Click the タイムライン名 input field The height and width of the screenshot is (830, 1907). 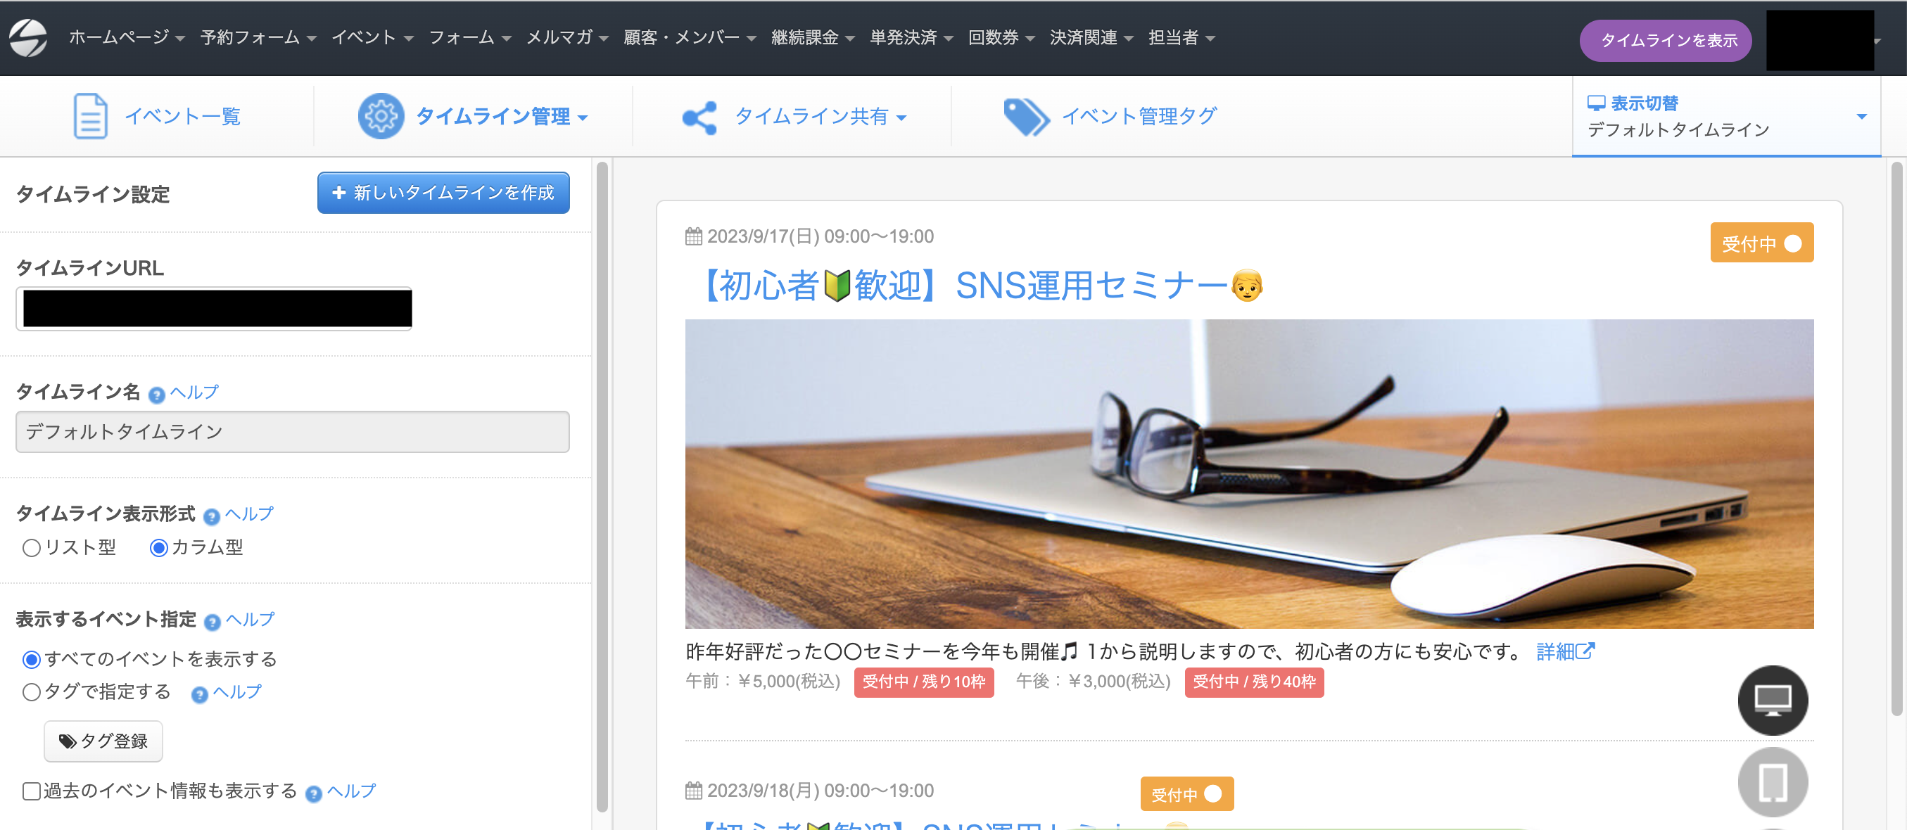point(293,432)
